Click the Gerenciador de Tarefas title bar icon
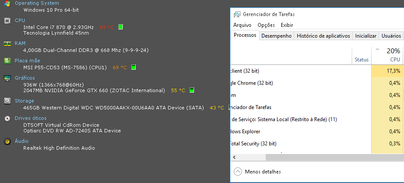 (x=237, y=14)
